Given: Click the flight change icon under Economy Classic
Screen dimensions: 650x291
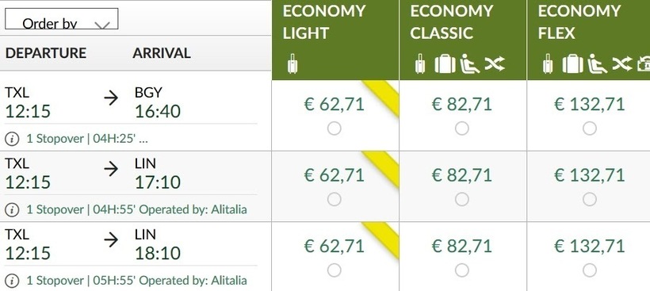Looking at the screenshot, I should 495,64.
